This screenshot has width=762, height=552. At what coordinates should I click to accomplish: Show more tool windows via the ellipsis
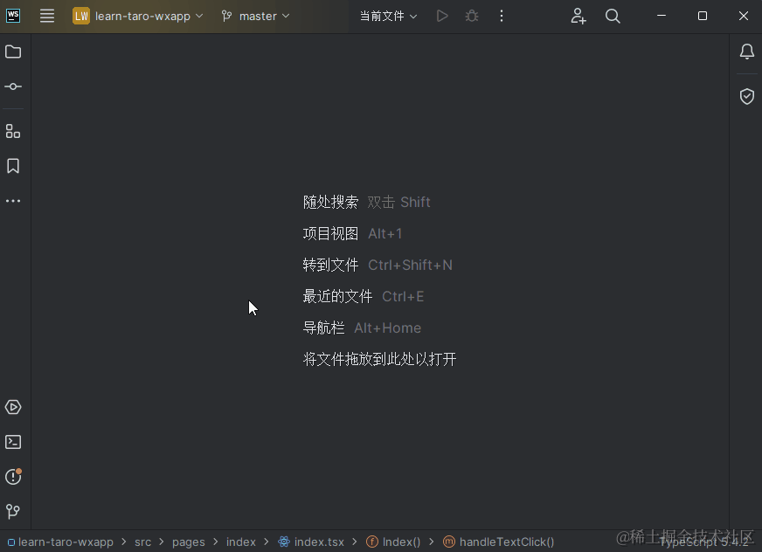click(x=13, y=201)
